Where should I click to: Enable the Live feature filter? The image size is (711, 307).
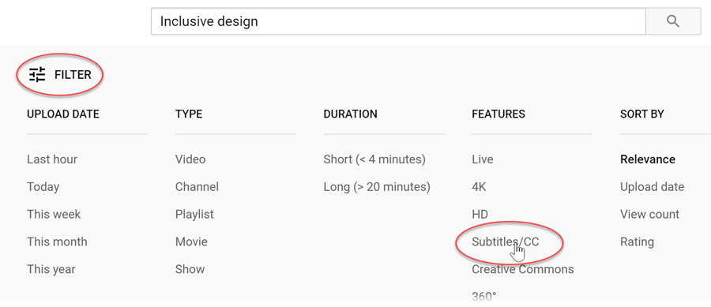(483, 159)
